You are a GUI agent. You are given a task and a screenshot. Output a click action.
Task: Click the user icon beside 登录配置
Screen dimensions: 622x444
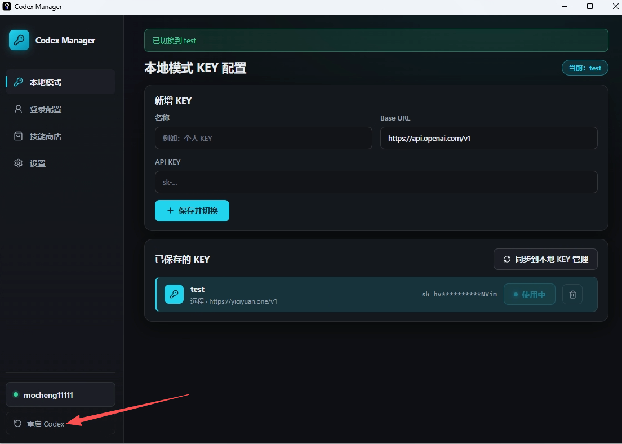pos(18,109)
